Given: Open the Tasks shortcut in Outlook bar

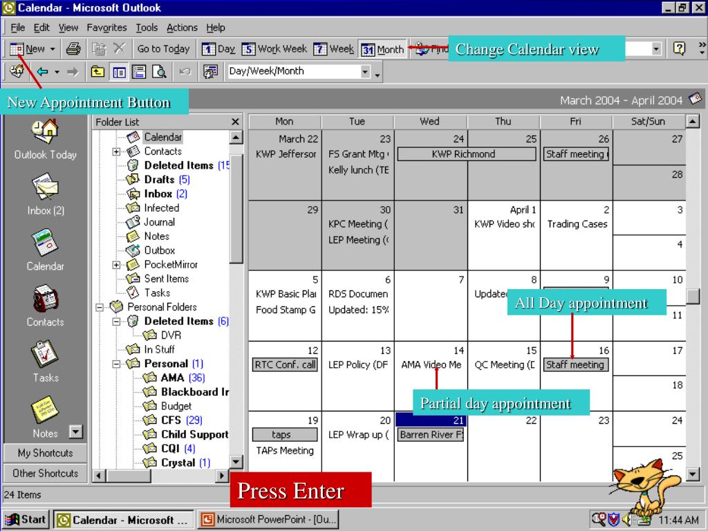Looking at the screenshot, I should click(x=45, y=362).
